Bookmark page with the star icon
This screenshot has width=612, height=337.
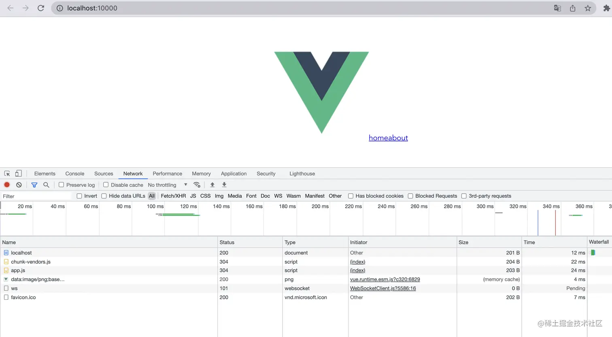(x=588, y=8)
